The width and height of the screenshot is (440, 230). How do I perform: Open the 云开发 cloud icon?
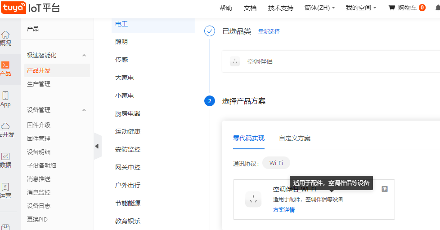point(5,126)
